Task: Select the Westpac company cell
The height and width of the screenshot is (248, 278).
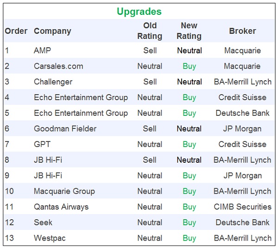Action: tap(50, 238)
